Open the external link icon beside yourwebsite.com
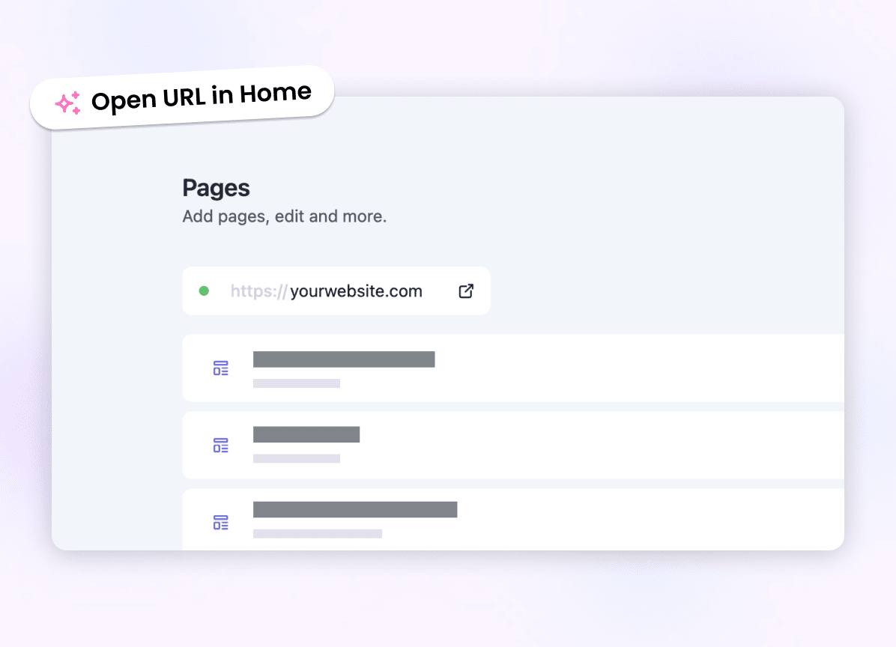The image size is (896, 647). [x=466, y=291]
